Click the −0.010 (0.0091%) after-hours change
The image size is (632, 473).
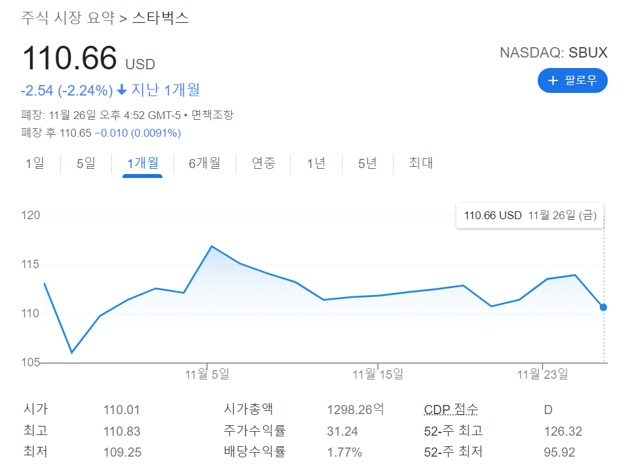click(x=138, y=133)
